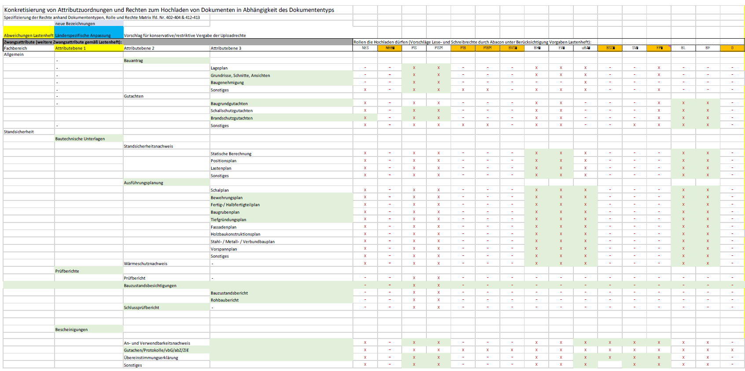This screenshot has width=745, height=371.
Task: Click the orange 'PIB' role header
Action: pyautogui.click(x=463, y=48)
